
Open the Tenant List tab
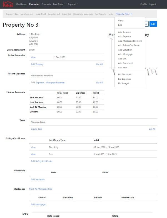click(41, 14)
